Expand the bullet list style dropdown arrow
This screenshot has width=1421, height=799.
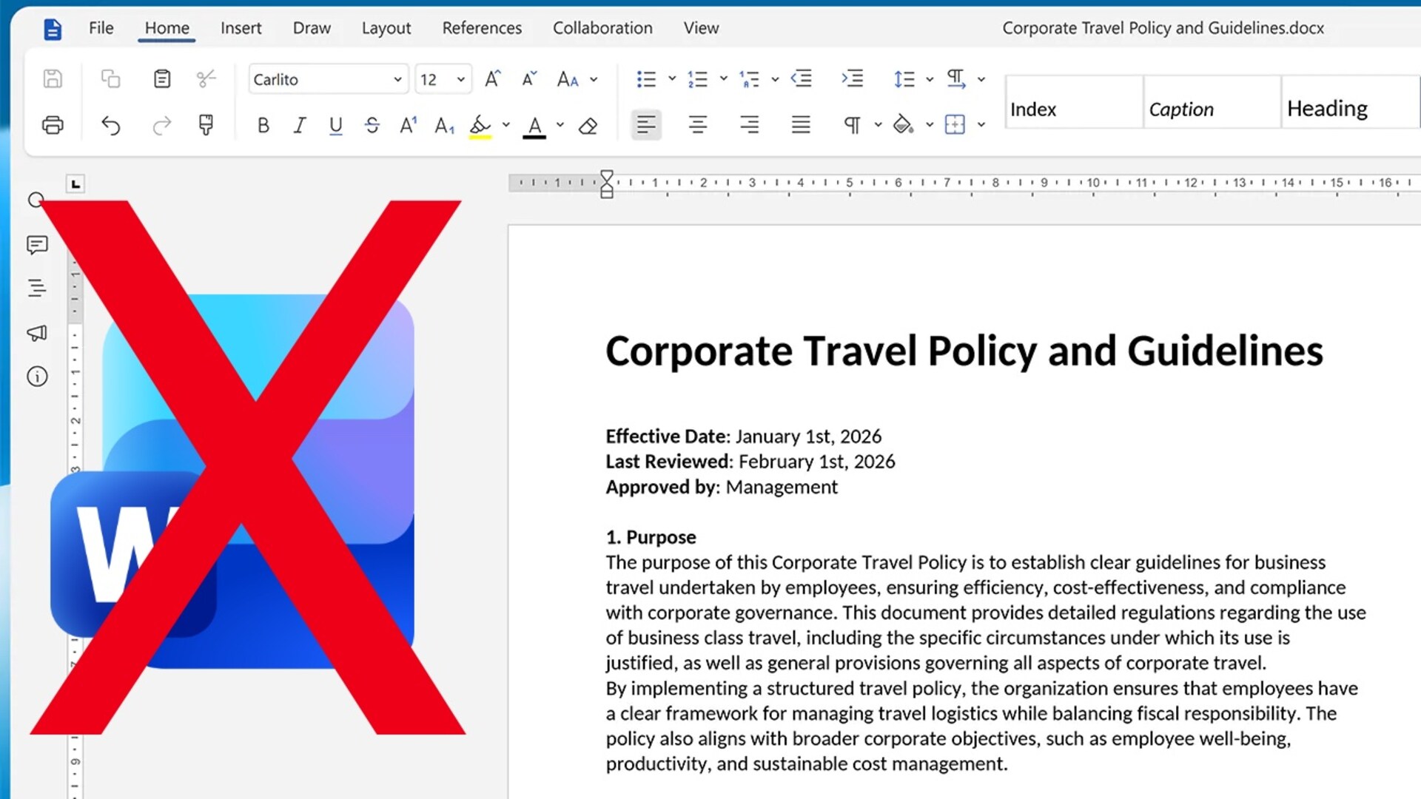[x=672, y=78]
